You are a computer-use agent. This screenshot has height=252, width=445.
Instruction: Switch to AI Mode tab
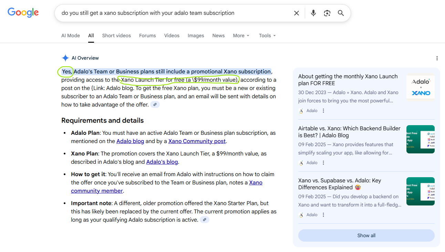point(71,36)
